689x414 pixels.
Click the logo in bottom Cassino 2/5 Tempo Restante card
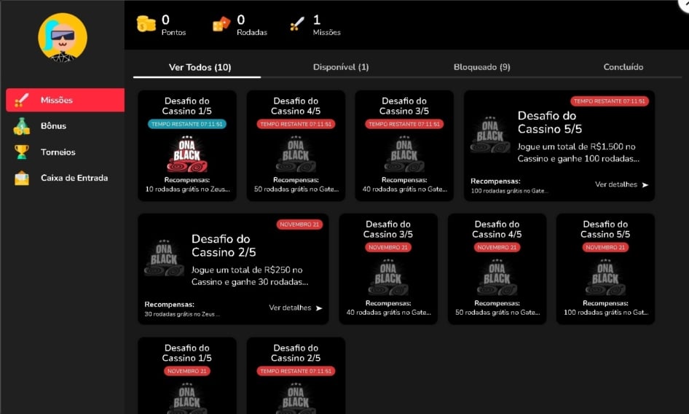coord(296,398)
